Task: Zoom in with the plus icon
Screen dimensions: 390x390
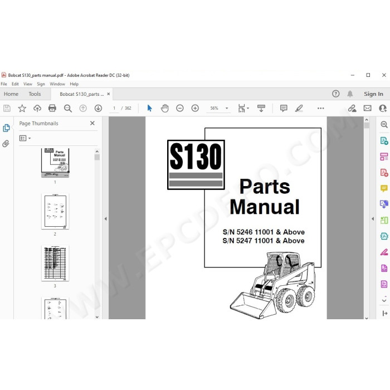Action: tap(195, 108)
